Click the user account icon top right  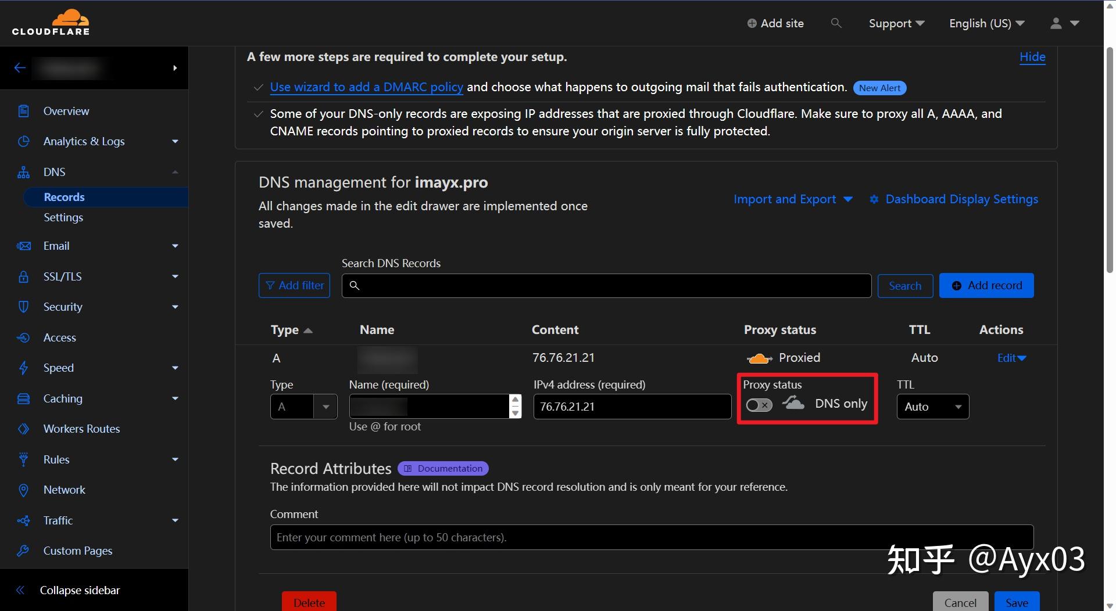[x=1056, y=23]
